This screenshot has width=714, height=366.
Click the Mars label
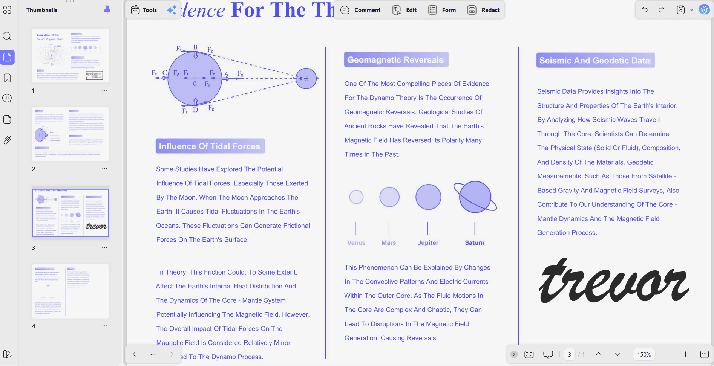(x=389, y=243)
